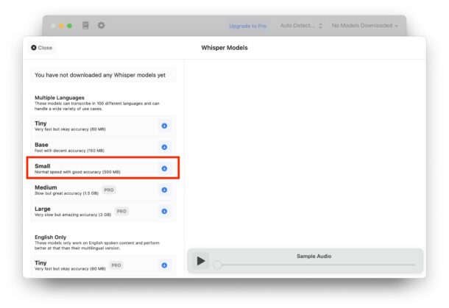Click the PRO badge next to Medium

(109, 190)
